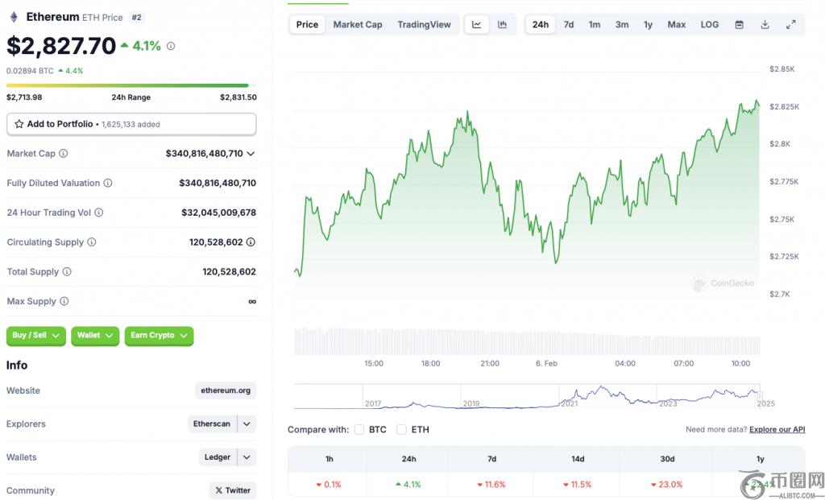Select the Market Cap chart tab
Image resolution: width=825 pixels, height=500 pixels.
358,25
